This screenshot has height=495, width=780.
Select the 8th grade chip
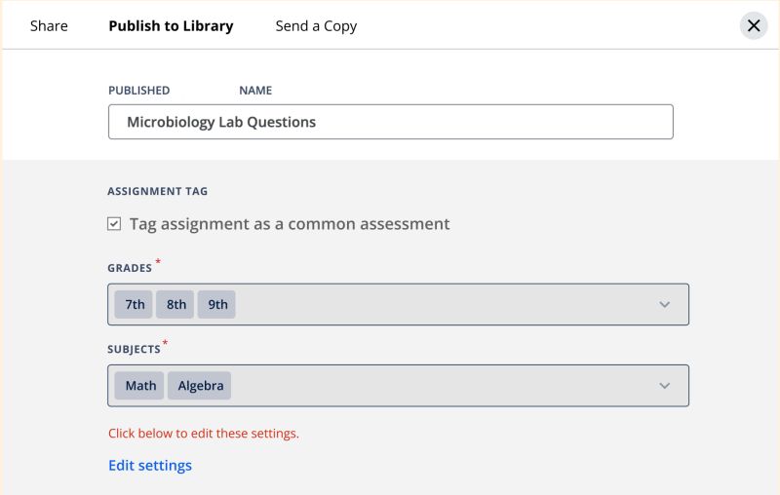(176, 304)
